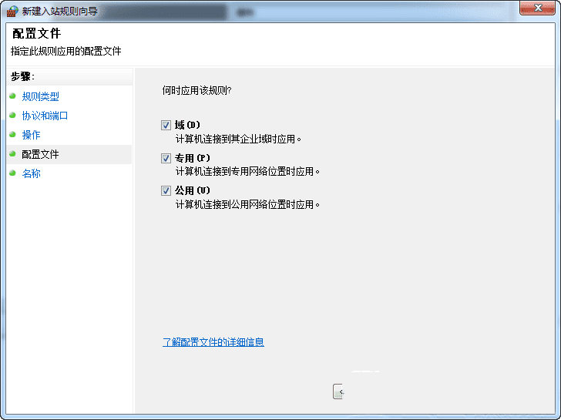
Task: Open 了解配置文件的详细信息 link
Action: pos(213,342)
